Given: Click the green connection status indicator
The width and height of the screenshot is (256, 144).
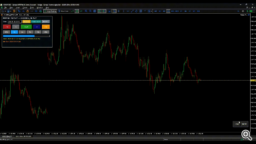Looking at the screenshot, I should click(x=252, y=11).
